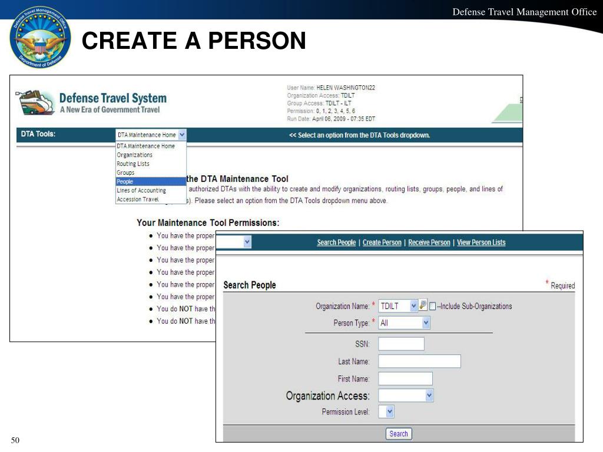The width and height of the screenshot is (603, 452).
Task: Click the Organization Name lookup search icon
Action: [x=423, y=305]
